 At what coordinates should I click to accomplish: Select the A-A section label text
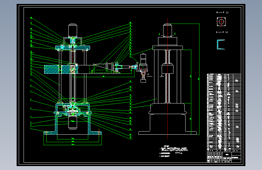pos(222,32)
